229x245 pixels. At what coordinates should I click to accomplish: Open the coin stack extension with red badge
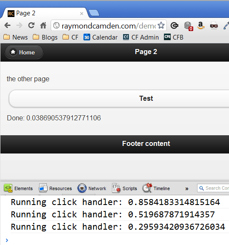(189, 26)
